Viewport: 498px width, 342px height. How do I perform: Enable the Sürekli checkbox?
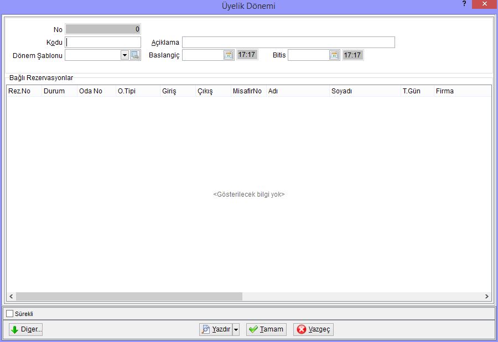point(10,314)
